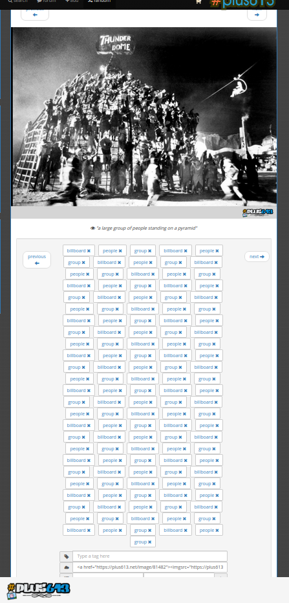
Task: Click the left arrow button above the photo
Action: pyautogui.click(x=35, y=14)
